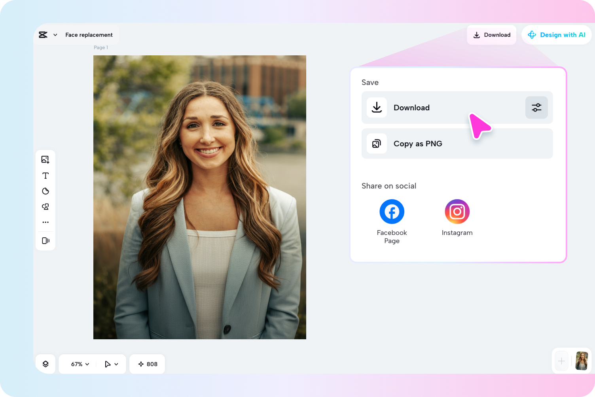Click the Page 1 label

pos(101,47)
